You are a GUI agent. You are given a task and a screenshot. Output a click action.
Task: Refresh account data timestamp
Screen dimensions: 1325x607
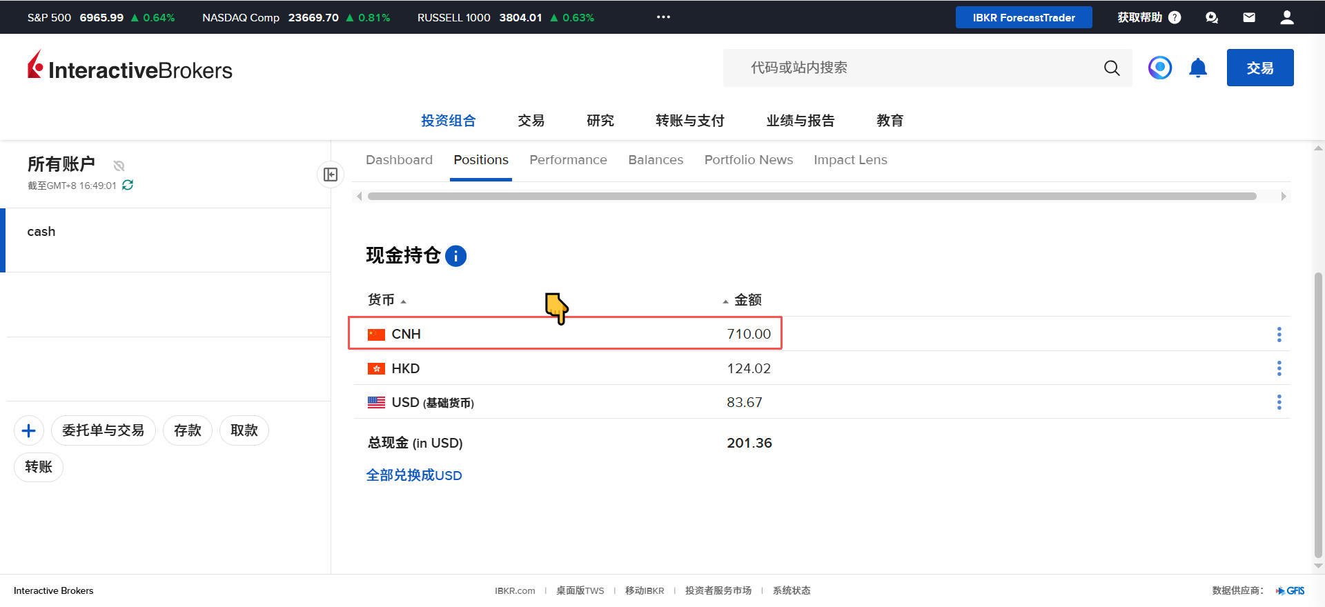click(x=128, y=185)
